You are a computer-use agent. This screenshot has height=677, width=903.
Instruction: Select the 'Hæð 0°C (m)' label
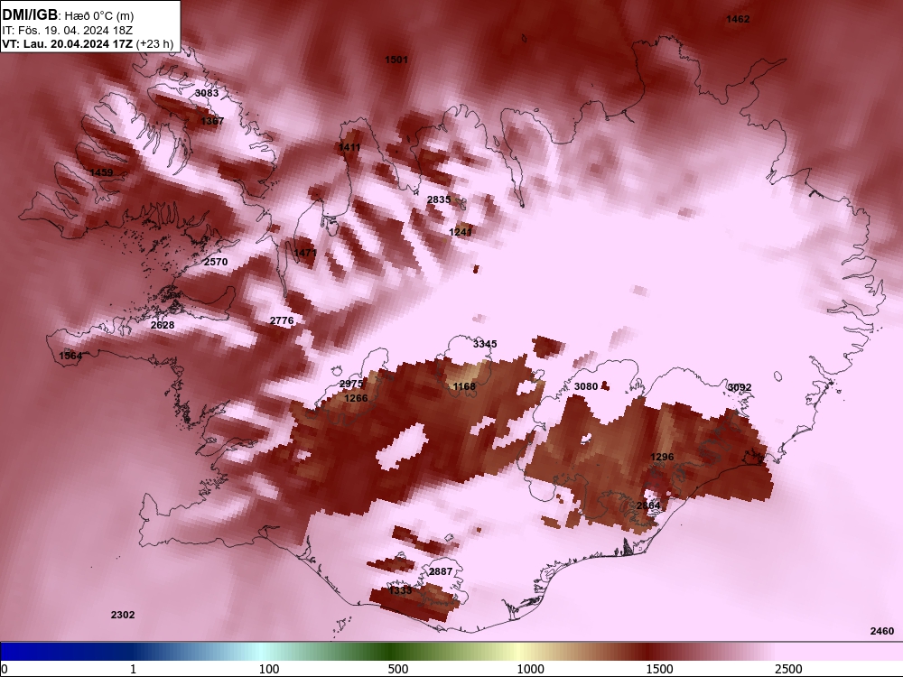click(x=99, y=15)
